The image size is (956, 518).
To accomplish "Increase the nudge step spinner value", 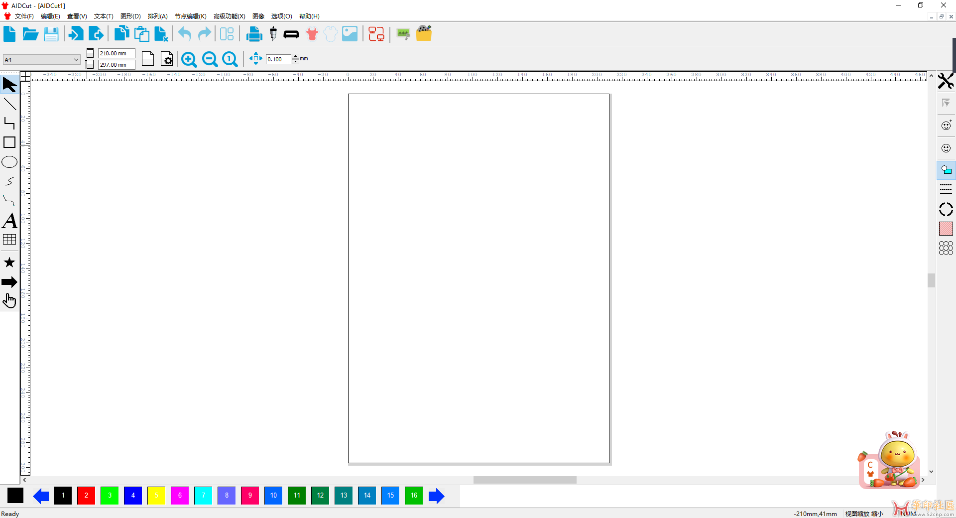I will [295, 56].
